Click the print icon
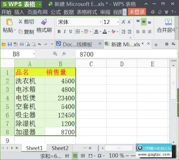The width and height of the screenshot is (179, 160). (x=22, y=44)
